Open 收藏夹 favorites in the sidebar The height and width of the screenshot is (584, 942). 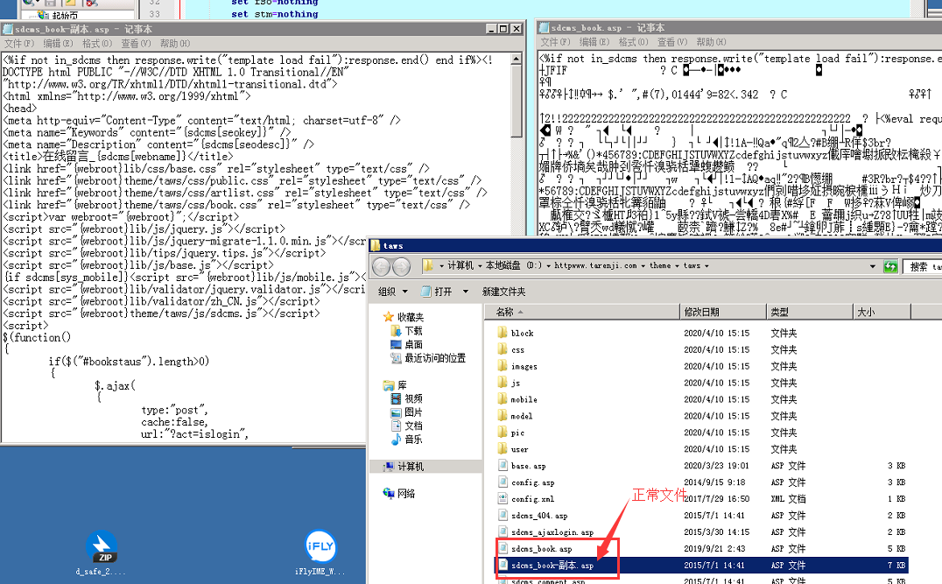(411, 317)
